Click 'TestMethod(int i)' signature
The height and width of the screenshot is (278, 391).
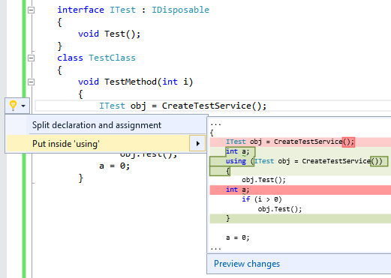[149, 82]
